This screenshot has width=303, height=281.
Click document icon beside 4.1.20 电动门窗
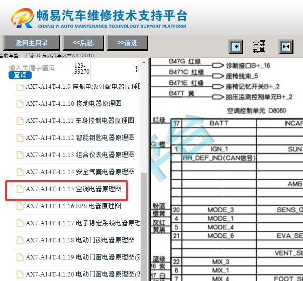[x=20, y=274]
